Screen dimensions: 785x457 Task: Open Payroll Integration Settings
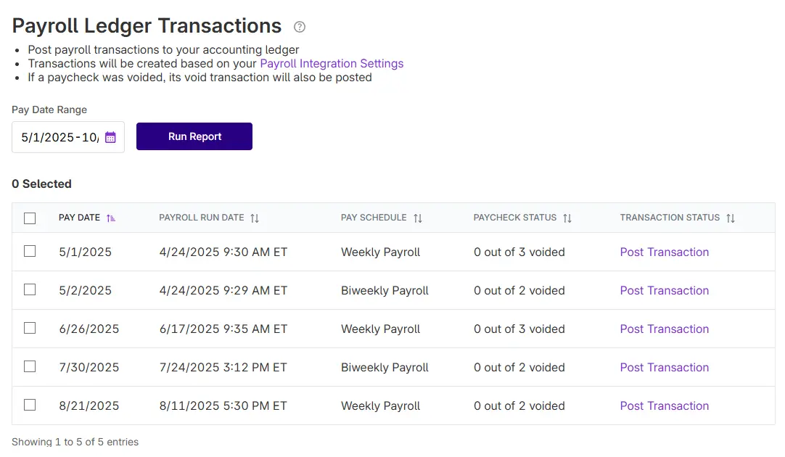pyautogui.click(x=332, y=63)
